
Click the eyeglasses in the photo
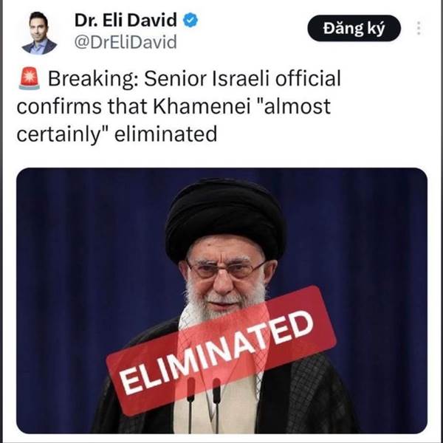[x=226, y=269]
